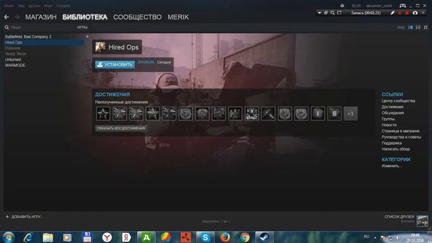432x243 pixels.
Task: Select Hired Ops in the game list
Action: coord(44,43)
